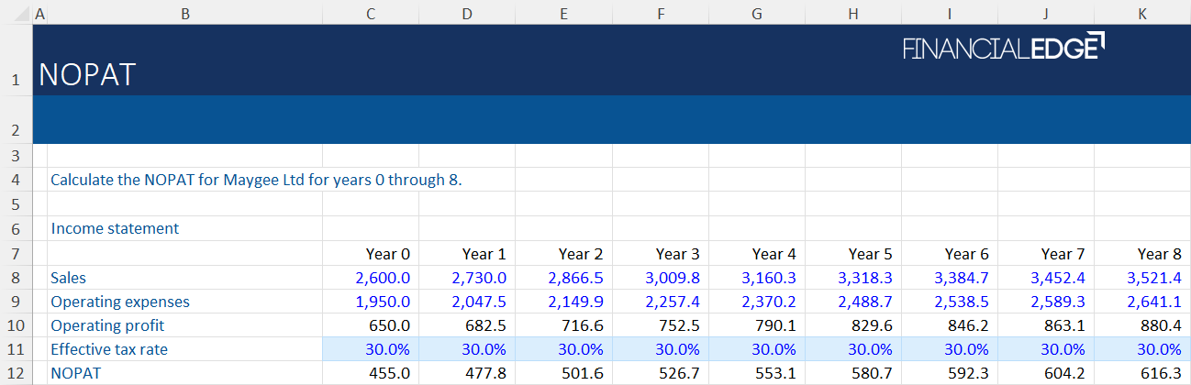Click row 11 header
Screen dimensions: 1191x385
pos(16,349)
